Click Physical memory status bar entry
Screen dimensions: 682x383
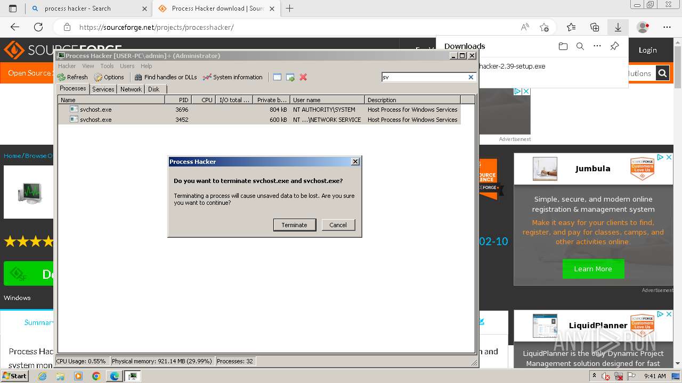[161, 361]
